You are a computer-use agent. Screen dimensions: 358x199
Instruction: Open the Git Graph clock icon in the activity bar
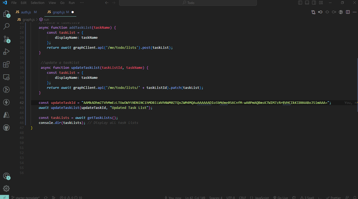(6, 89)
